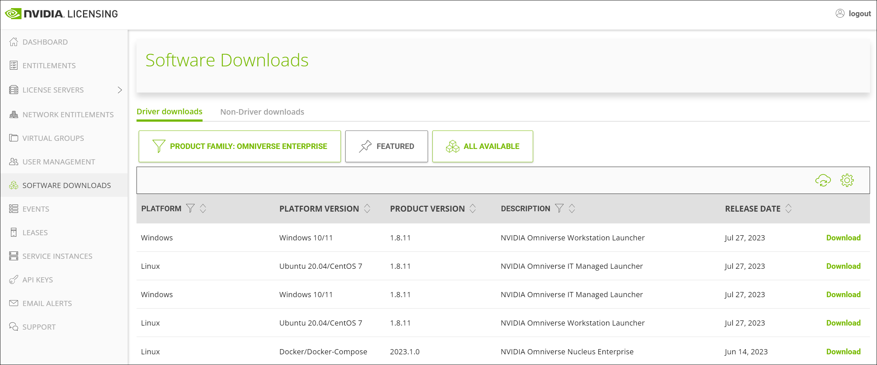Click the Leases icon

click(14, 232)
